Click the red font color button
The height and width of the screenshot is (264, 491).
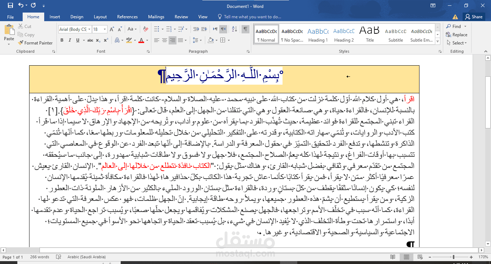click(x=141, y=40)
